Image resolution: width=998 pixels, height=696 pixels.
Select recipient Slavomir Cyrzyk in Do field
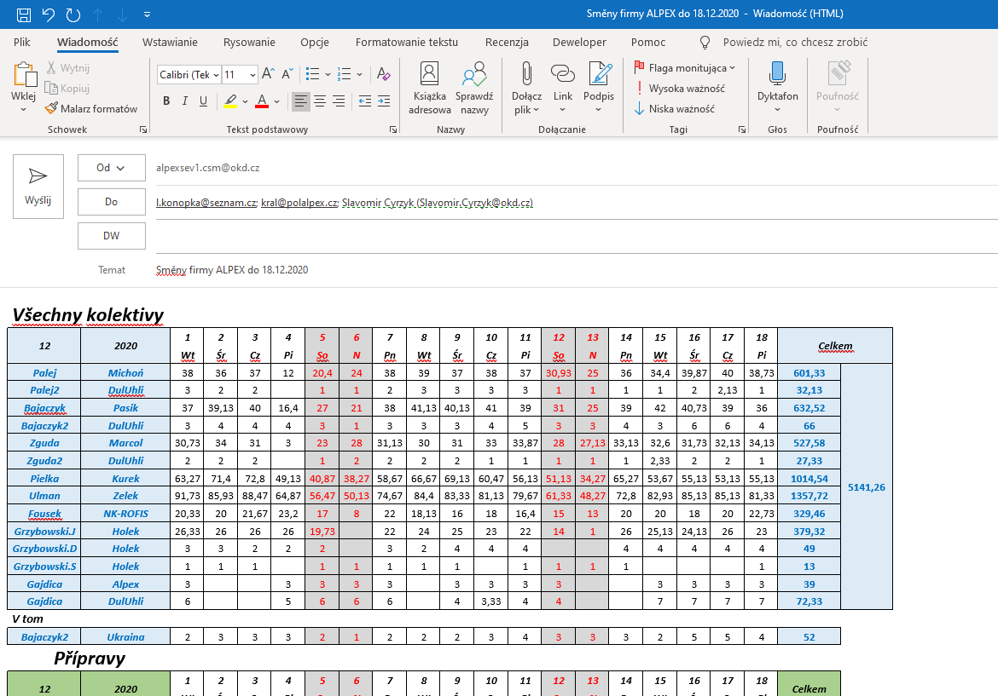tap(438, 203)
